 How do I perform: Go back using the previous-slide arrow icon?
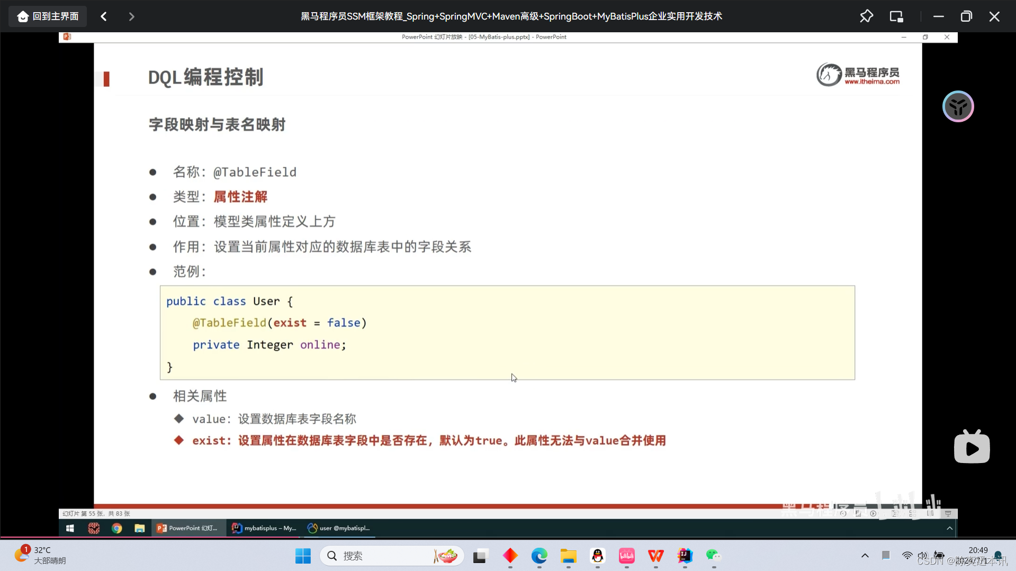[843, 513]
